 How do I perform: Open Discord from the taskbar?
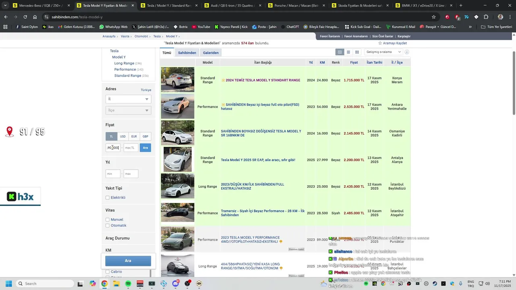[x=175, y=284]
